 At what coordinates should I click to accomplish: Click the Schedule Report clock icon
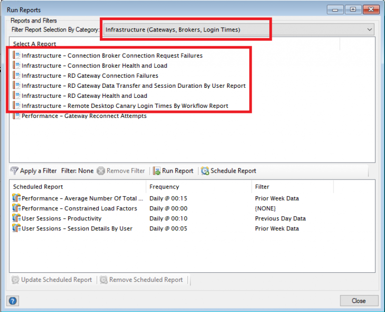point(205,171)
